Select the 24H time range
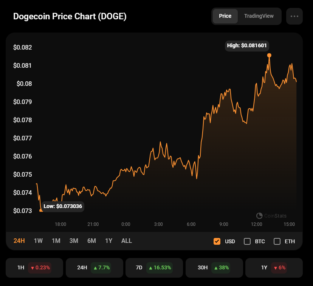The height and width of the screenshot is (286, 313). (x=19, y=241)
